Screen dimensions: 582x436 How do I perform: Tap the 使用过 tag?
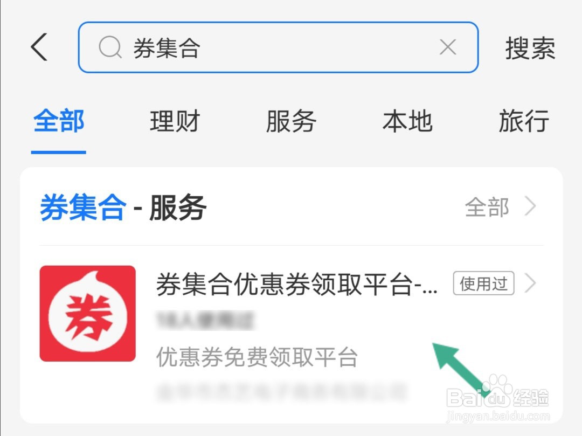click(x=483, y=283)
